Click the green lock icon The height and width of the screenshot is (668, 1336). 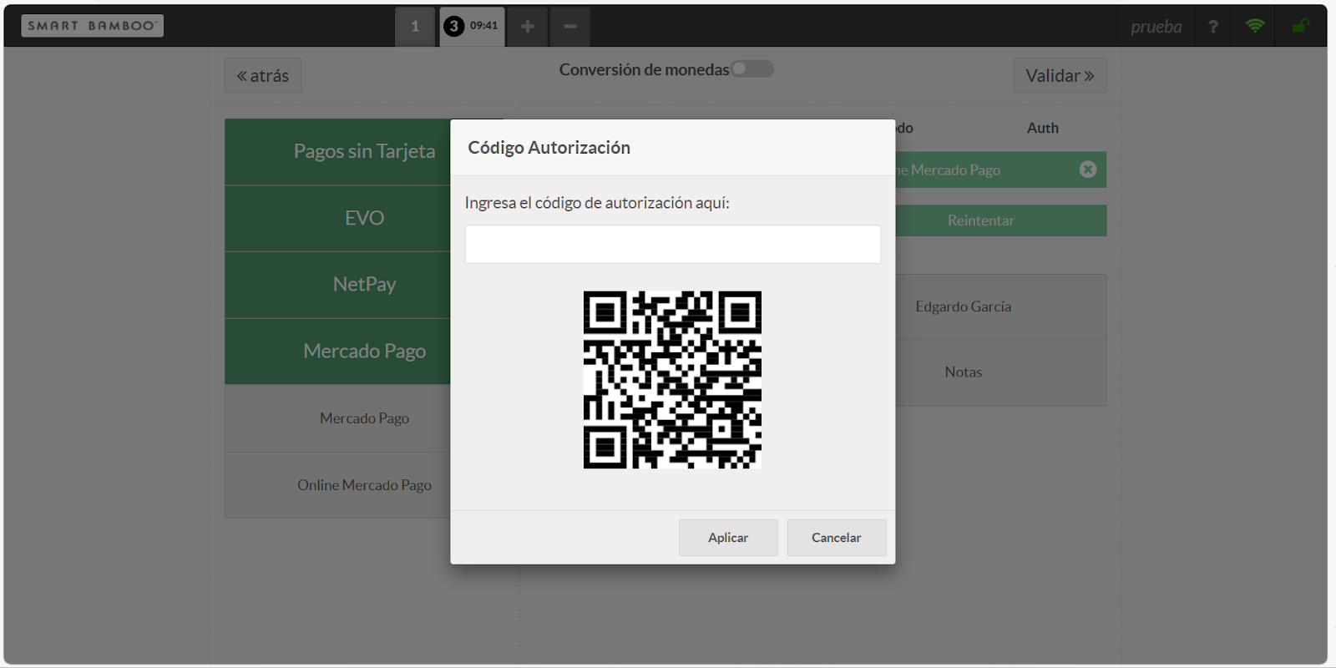(1300, 26)
